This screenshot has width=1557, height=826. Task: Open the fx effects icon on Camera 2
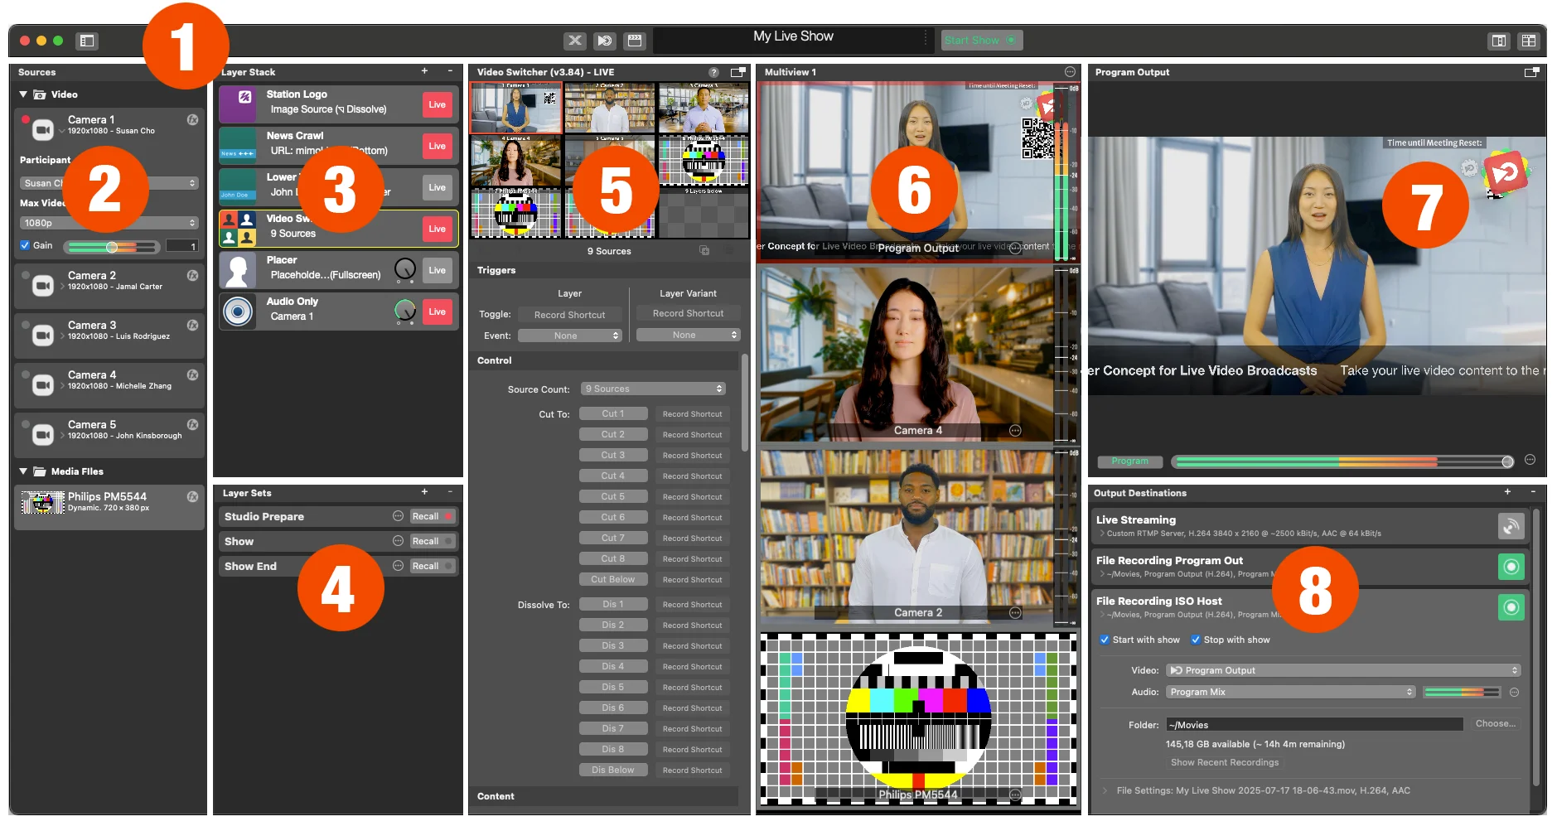pos(192,275)
